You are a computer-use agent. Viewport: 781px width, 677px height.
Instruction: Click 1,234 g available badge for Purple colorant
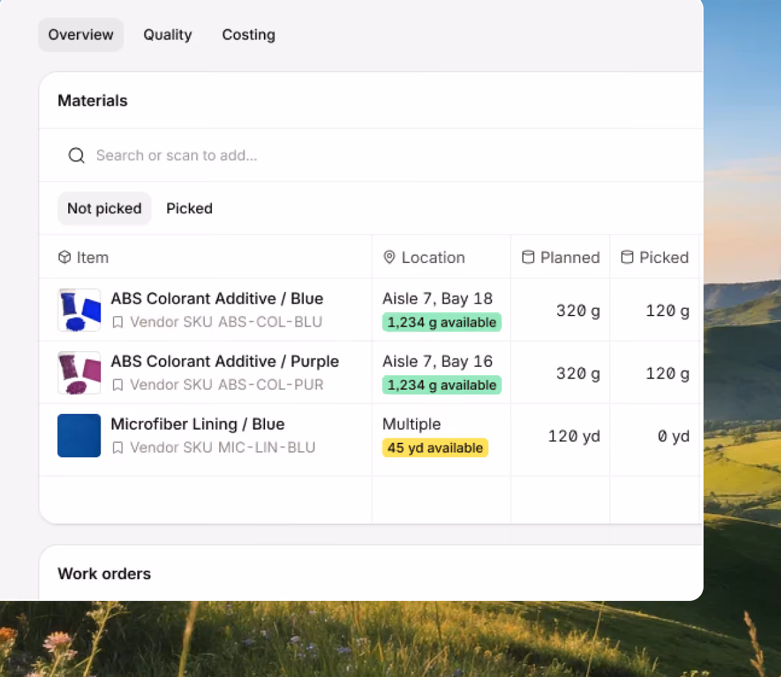click(x=442, y=385)
